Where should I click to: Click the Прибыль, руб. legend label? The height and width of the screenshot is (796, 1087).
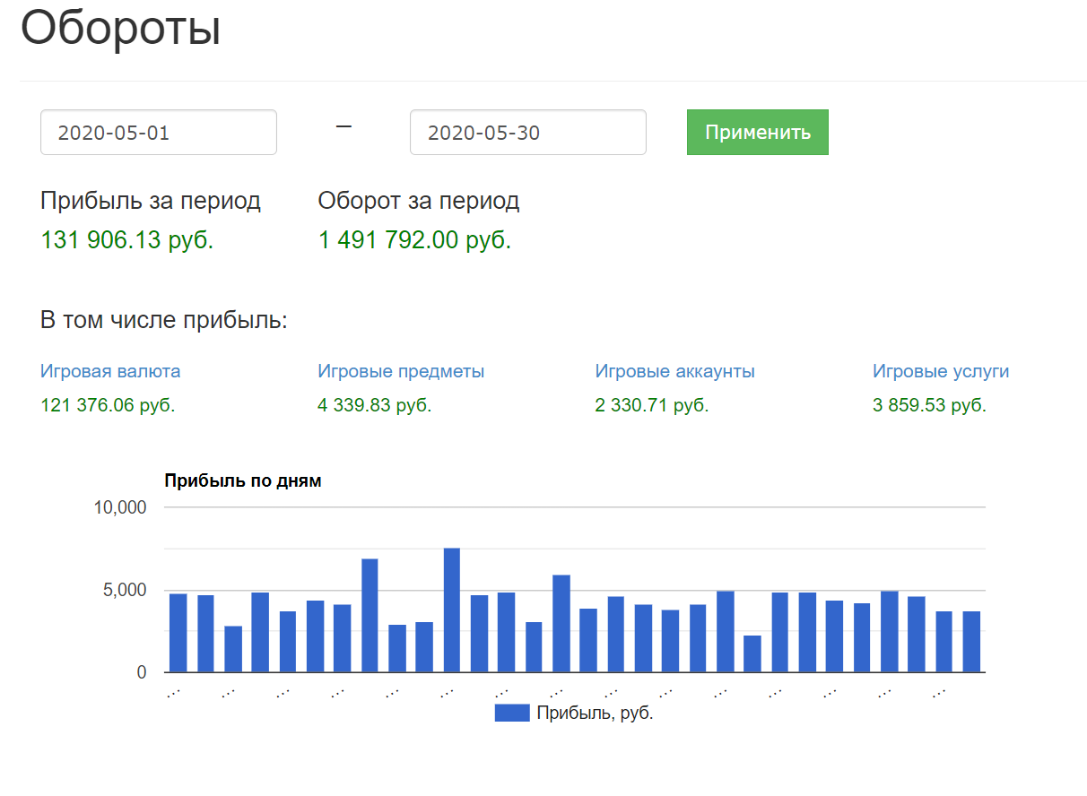[595, 714]
